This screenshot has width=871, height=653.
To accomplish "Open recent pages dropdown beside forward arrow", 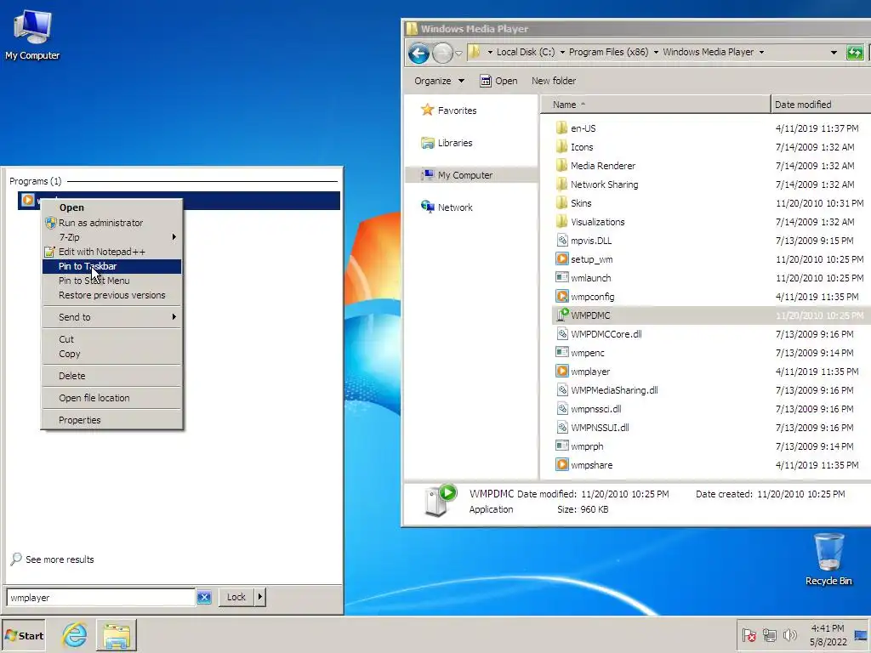I will point(458,54).
